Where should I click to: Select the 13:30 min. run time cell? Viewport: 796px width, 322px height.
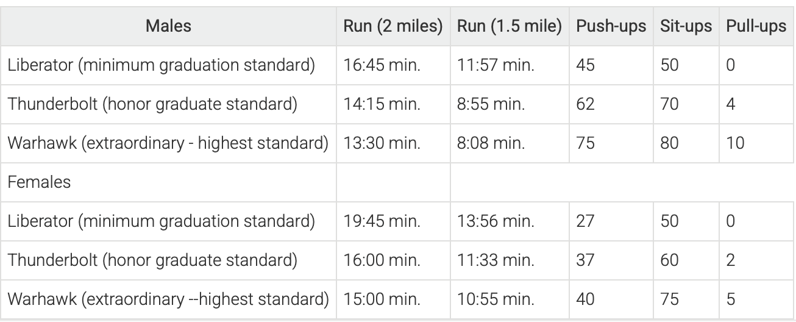(x=374, y=143)
